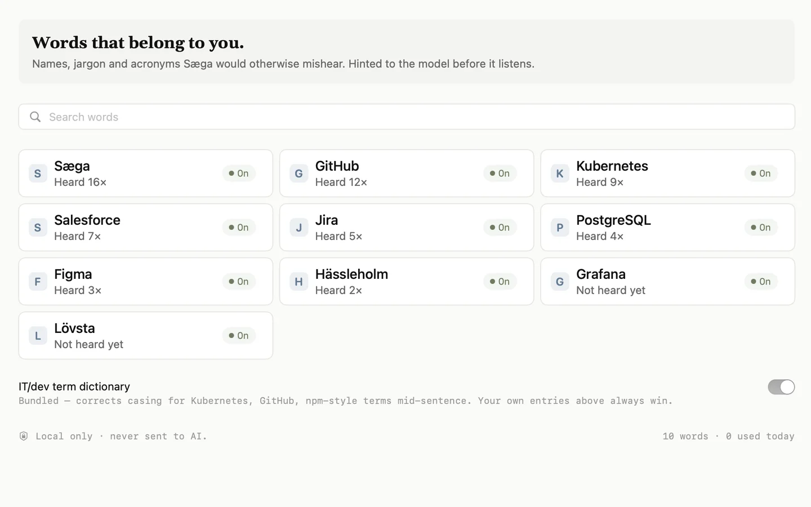The image size is (811, 507).
Task: Toggle the On pill for Hässleholm
Action: [500, 282]
